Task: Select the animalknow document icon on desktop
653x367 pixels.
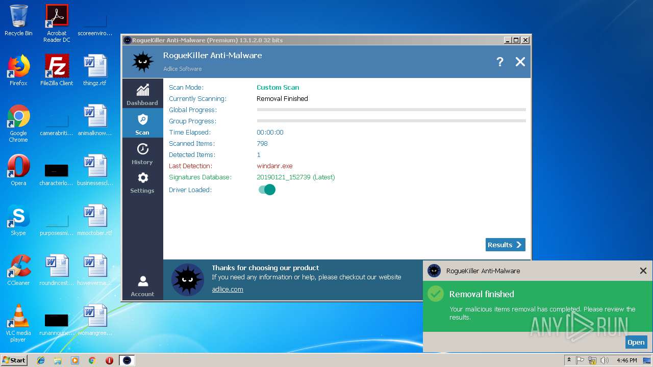Action: (x=95, y=120)
